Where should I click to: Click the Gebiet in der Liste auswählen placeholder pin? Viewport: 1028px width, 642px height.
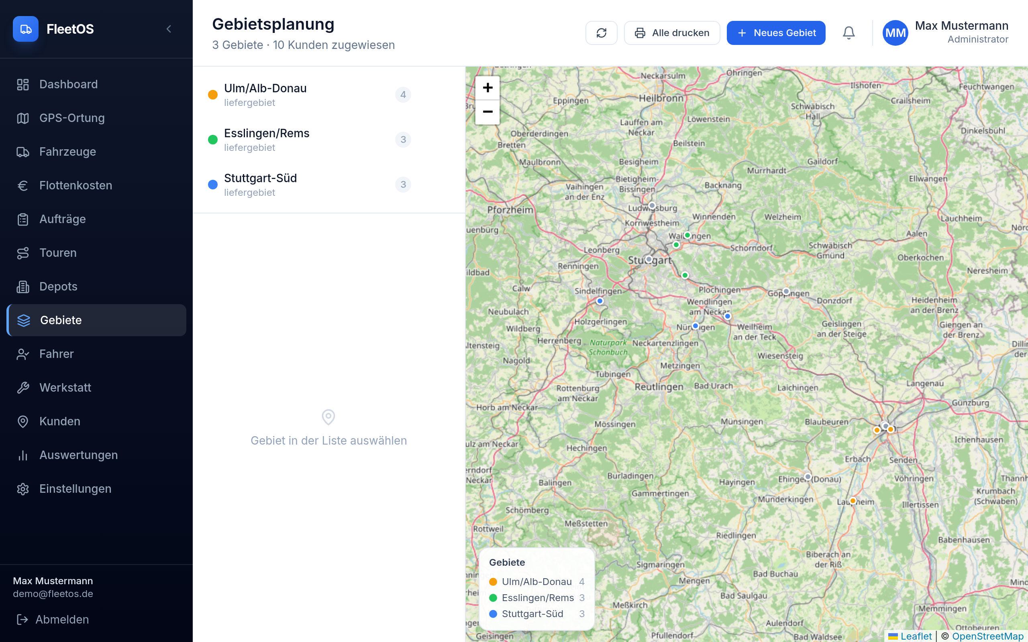pyautogui.click(x=328, y=417)
